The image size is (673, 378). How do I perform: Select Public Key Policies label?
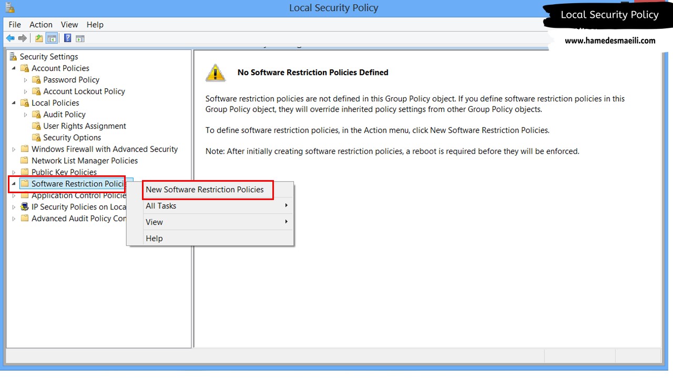[x=64, y=172]
